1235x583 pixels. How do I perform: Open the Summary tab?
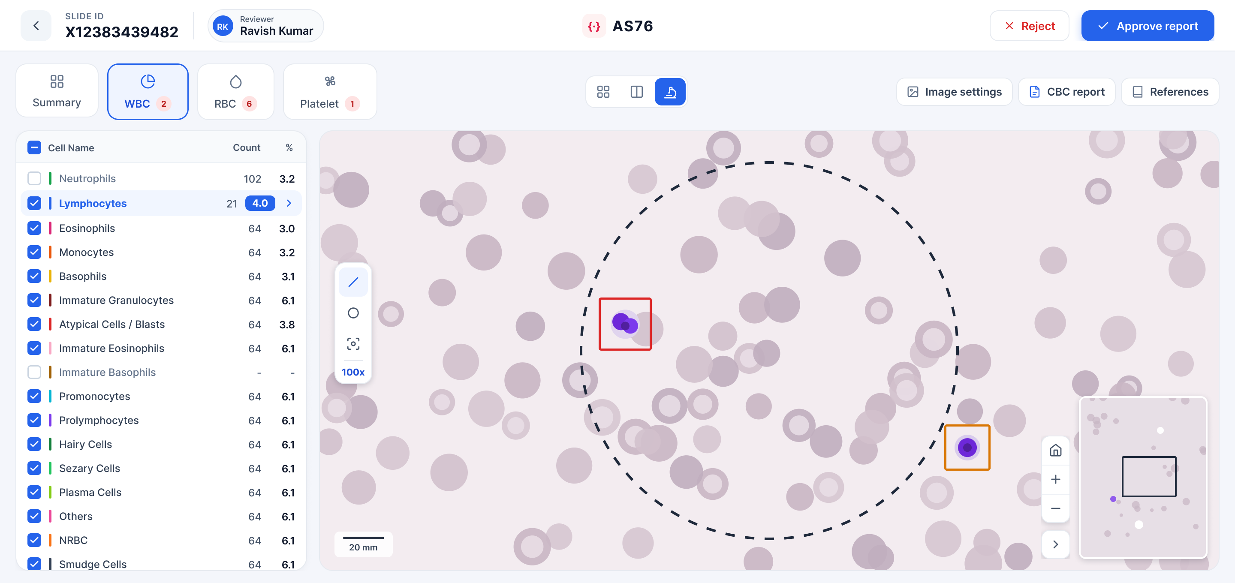pos(57,90)
